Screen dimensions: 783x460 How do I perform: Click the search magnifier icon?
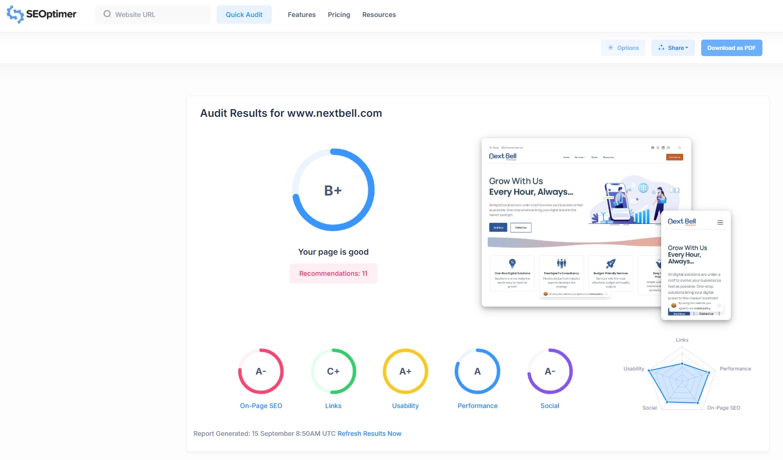[107, 14]
